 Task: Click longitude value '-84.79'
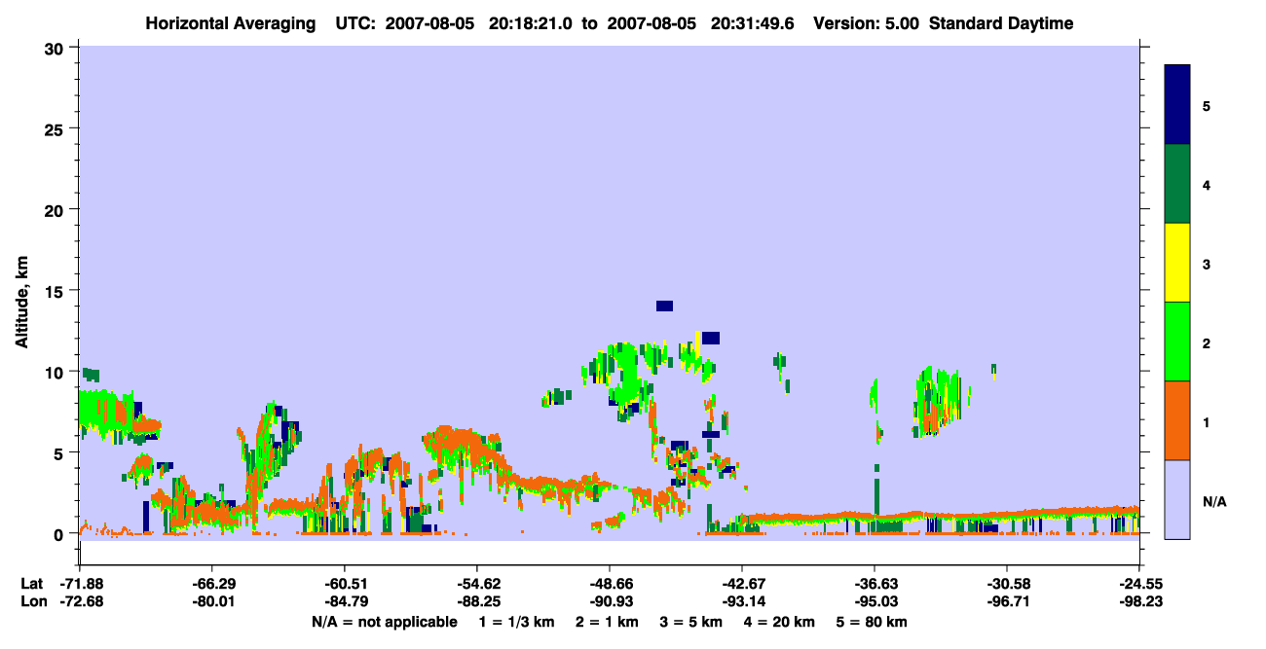pos(345,601)
